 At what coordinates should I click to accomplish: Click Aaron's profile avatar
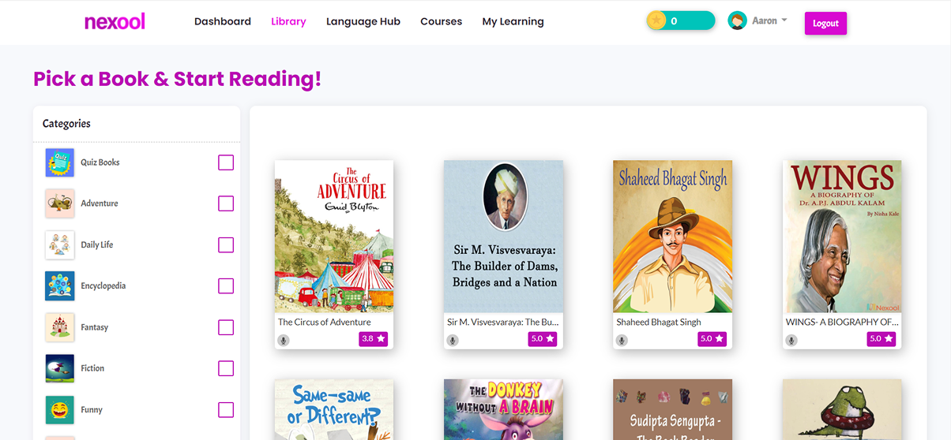[738, 21]
